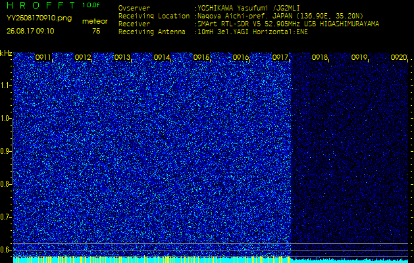
Task: Click the 0.8 frequency axis label
Action: pyautogui.click(x=5, y=184)
